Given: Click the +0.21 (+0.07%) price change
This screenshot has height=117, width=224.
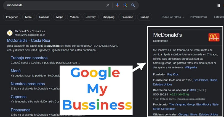Looking at the screenshot, I should [179, 94].
